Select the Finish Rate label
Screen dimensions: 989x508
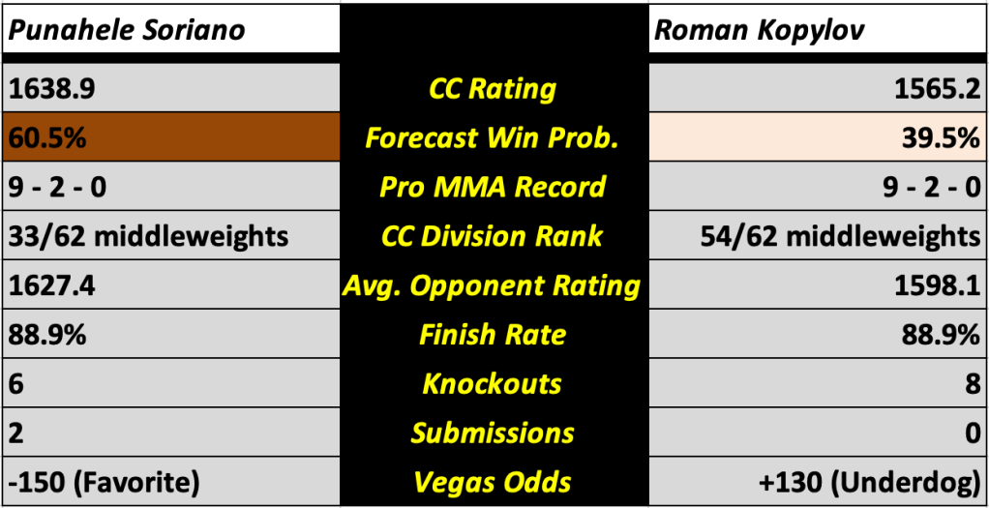click(493, 335)
